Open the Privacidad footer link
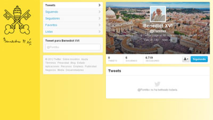 tap(63, 63)
